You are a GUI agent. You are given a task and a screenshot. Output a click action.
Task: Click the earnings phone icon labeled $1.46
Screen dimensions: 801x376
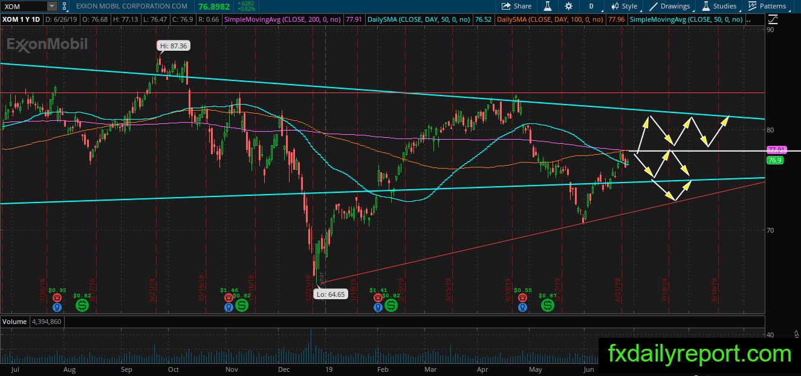tap(229, 297)
